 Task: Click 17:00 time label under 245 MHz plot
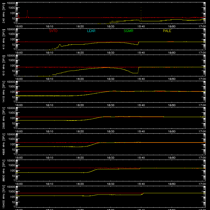[202, 27]
